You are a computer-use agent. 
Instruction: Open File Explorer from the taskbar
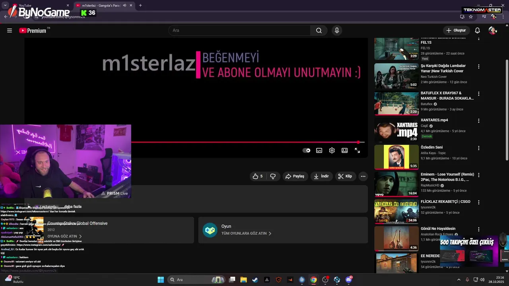pyautogui.click(x=243, y=280)
